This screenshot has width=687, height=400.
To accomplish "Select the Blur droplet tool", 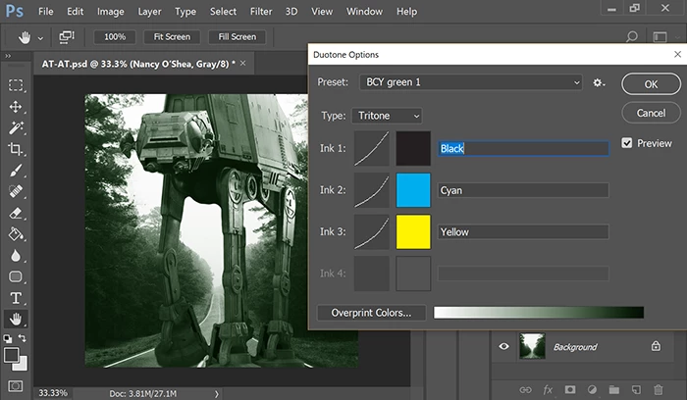I will click(x=16, y=255).
